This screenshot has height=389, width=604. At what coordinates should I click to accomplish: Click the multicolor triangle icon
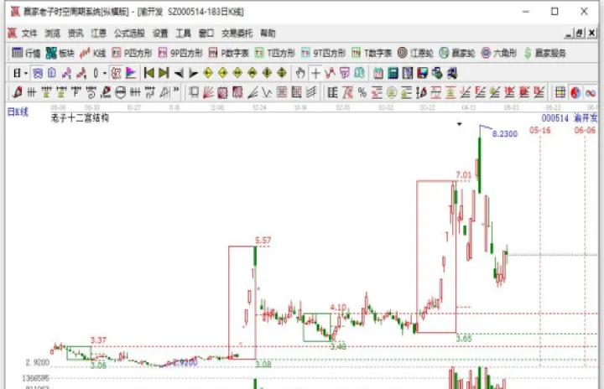tap(131, 73)
